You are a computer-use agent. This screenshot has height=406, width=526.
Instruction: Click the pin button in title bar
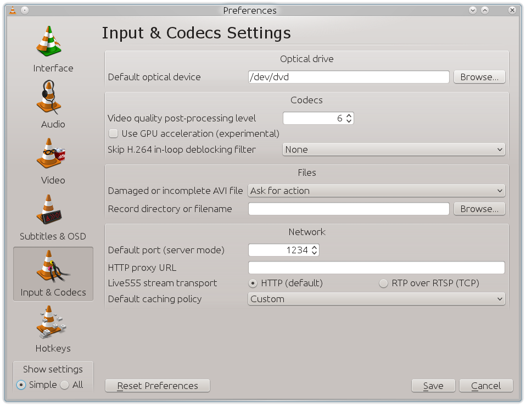pyautogui.click(x=25, y=10)
